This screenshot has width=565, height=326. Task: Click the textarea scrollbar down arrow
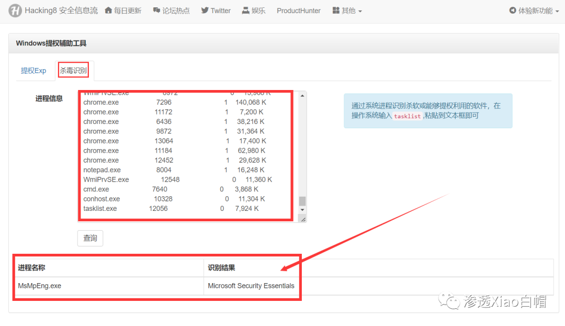pos(302,210)
